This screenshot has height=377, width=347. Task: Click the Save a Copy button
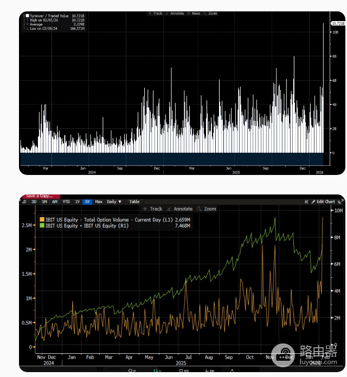click(39, 196)
